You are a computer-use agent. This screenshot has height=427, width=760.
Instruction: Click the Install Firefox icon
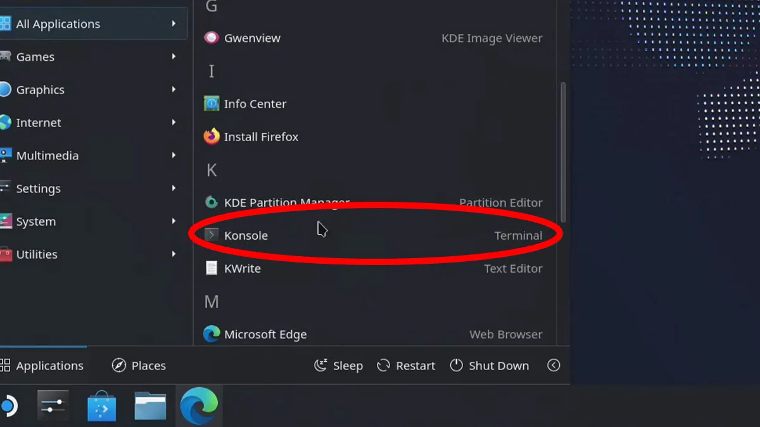coord(212,137)
